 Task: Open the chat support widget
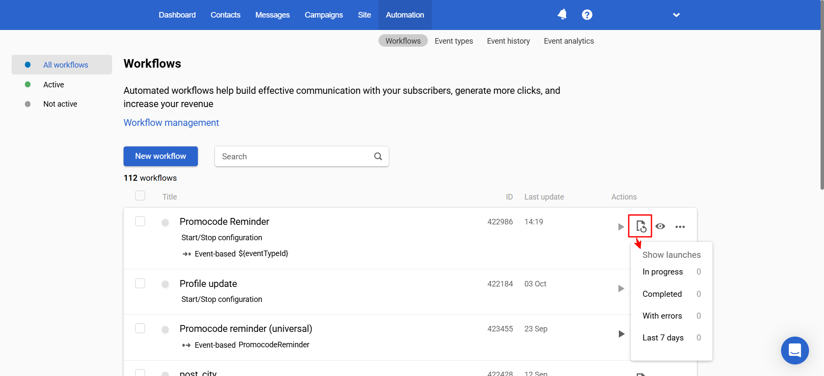[x=794, y=350]
